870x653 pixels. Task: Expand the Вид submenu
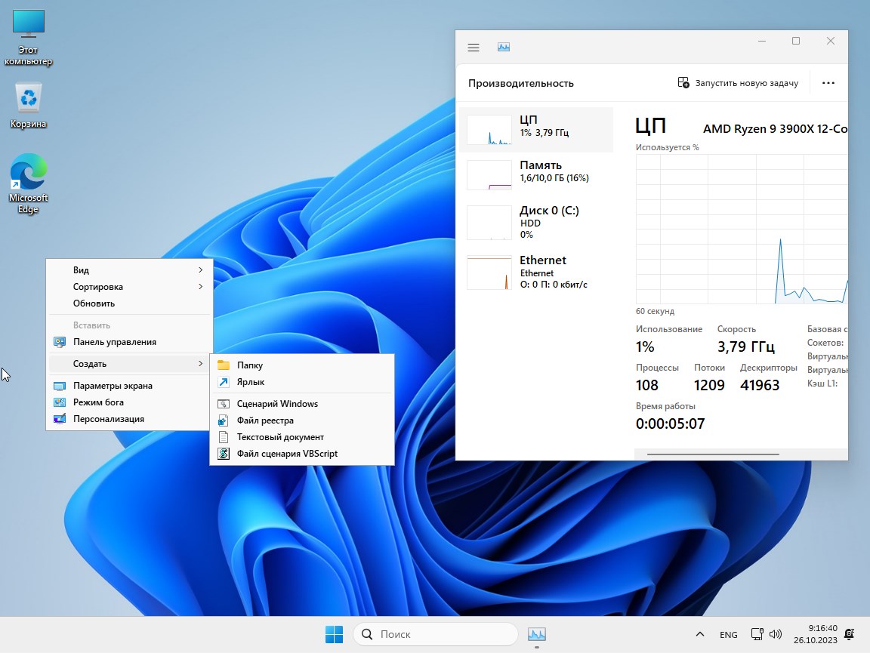pyautogui.click(x=81, y=270)
